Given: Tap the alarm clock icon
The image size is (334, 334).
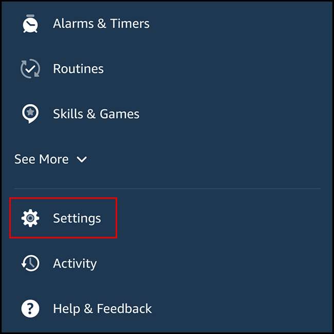Looking at the screenshot, I should tap(30, 24).
